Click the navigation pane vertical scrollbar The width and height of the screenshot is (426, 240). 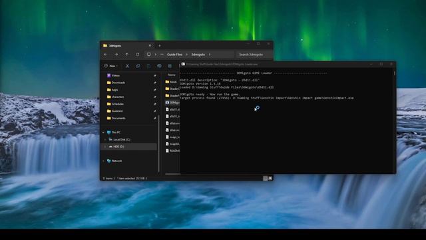[x=159, y=143]
